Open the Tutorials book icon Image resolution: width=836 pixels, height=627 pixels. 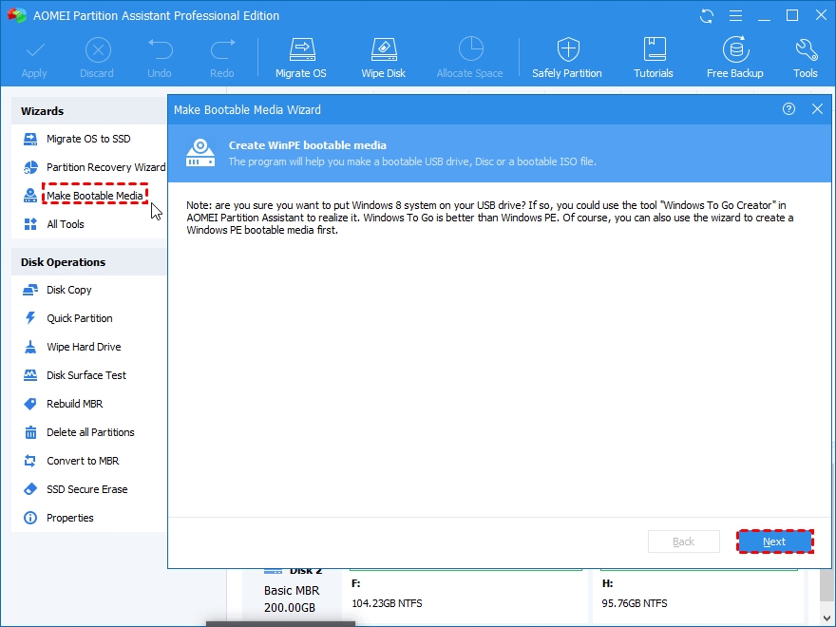654,58
